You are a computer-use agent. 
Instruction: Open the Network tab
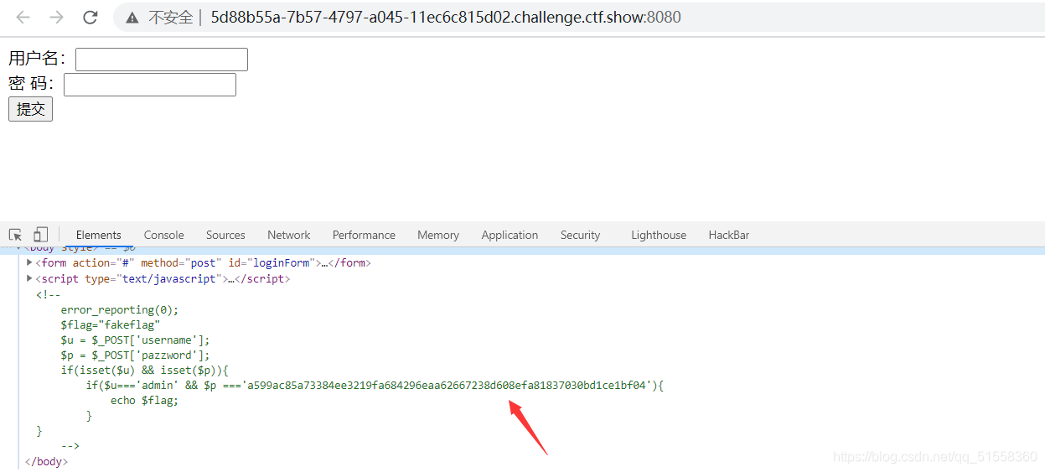[x=289, y=235]
